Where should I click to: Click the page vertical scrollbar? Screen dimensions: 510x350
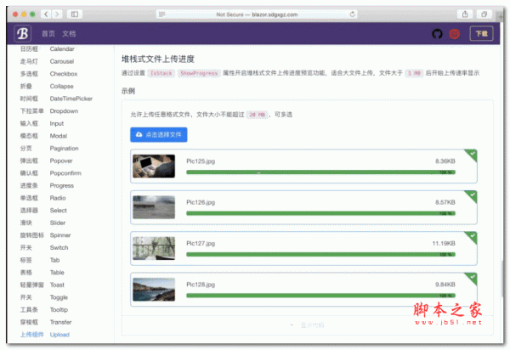[503, 278]
